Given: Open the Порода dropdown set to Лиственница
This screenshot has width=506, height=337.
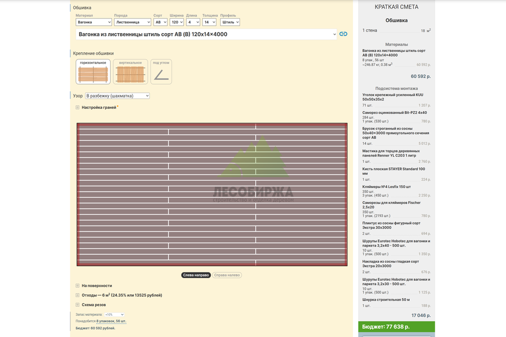Looking at the screenshot, I should tap(132, 22).
